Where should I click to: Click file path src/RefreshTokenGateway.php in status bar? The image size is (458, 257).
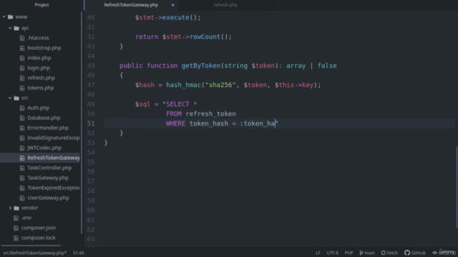coord(35,253)
